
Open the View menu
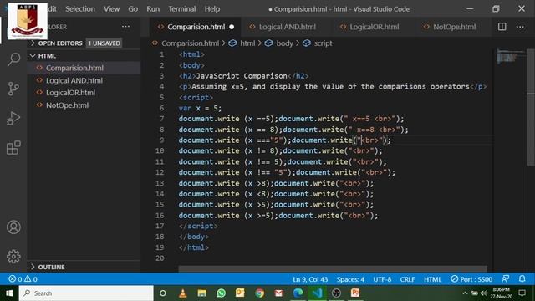pos(111,9)
